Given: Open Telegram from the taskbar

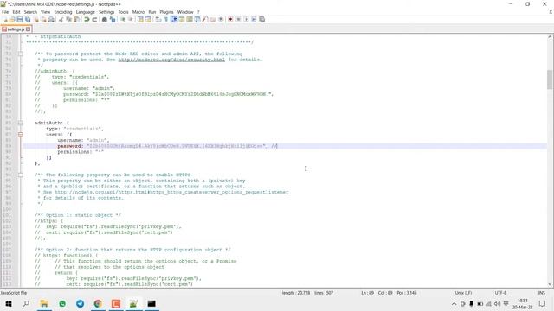Looking at the screenshot, I should pyautogui.click(x=81, y=303).
